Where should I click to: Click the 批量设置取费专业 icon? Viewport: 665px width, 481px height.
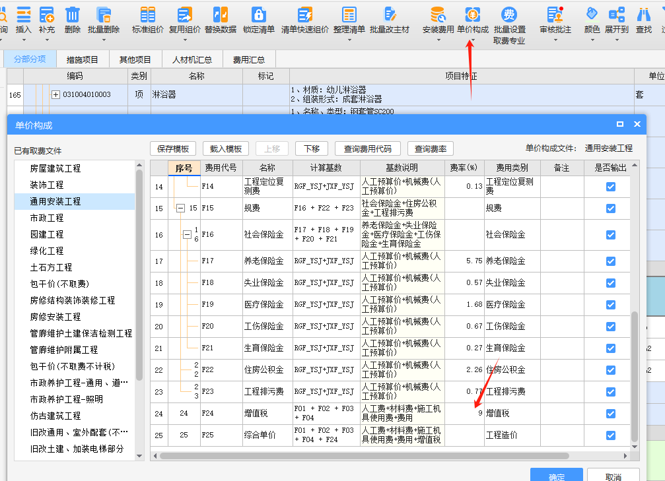tap(509, 15)
